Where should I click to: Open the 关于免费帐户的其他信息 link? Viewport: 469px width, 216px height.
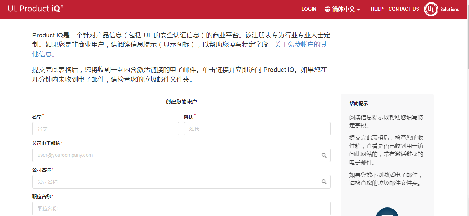(x=301, y=45)
